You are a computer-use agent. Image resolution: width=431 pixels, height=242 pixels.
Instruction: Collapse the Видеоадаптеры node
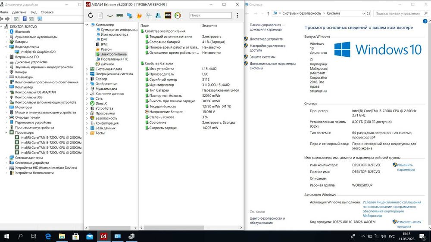pyautogui.click(x=6, y=47)
